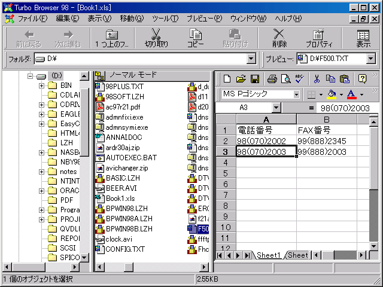Screen dimensions: 383x287
Task: Click the normal mode folder icon
Action: 100,76
